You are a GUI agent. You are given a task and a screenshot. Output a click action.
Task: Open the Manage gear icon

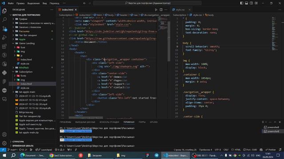pyautogui.click(x=4, y=143)
